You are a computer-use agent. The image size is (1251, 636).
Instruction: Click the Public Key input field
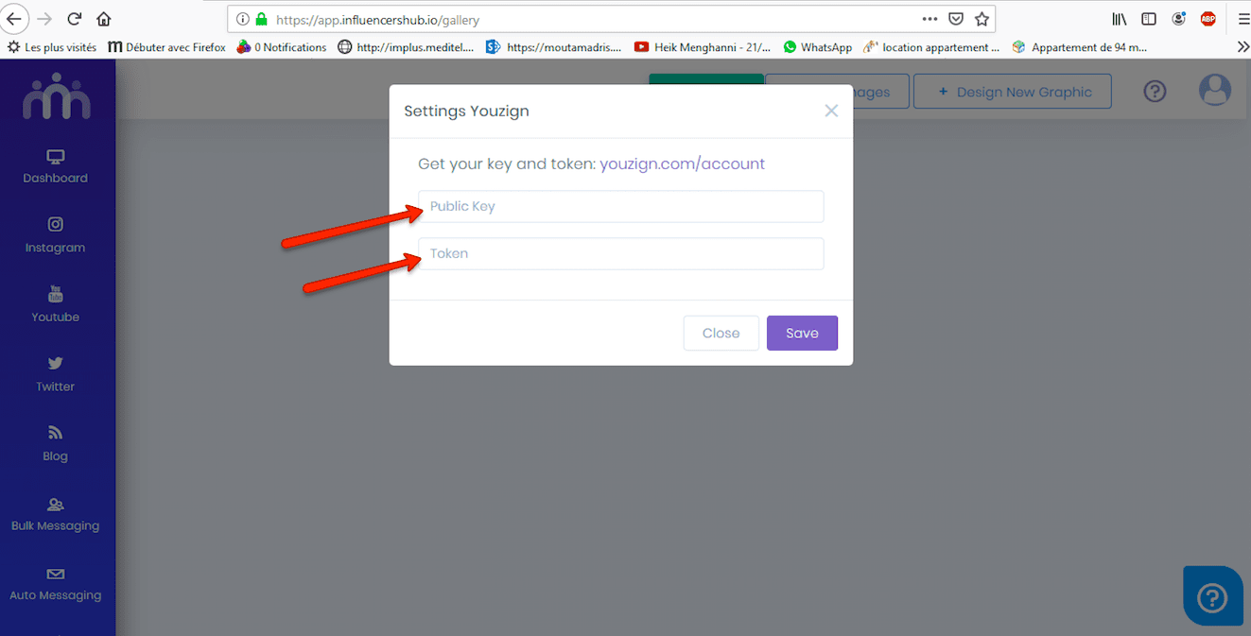tap(620, 206)
